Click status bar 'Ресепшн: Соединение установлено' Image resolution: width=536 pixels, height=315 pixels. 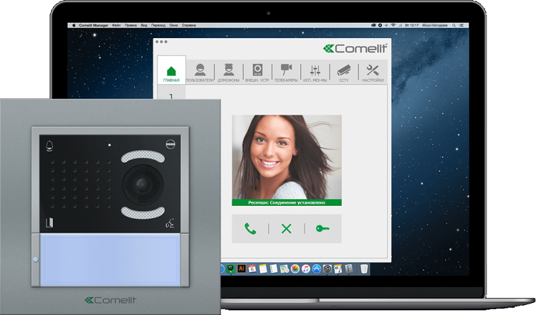point(287,203)
